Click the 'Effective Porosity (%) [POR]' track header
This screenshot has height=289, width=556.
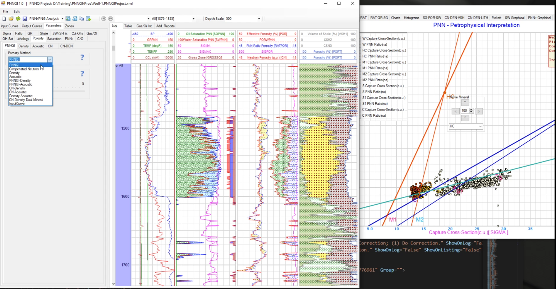click(x=267, y=34)
